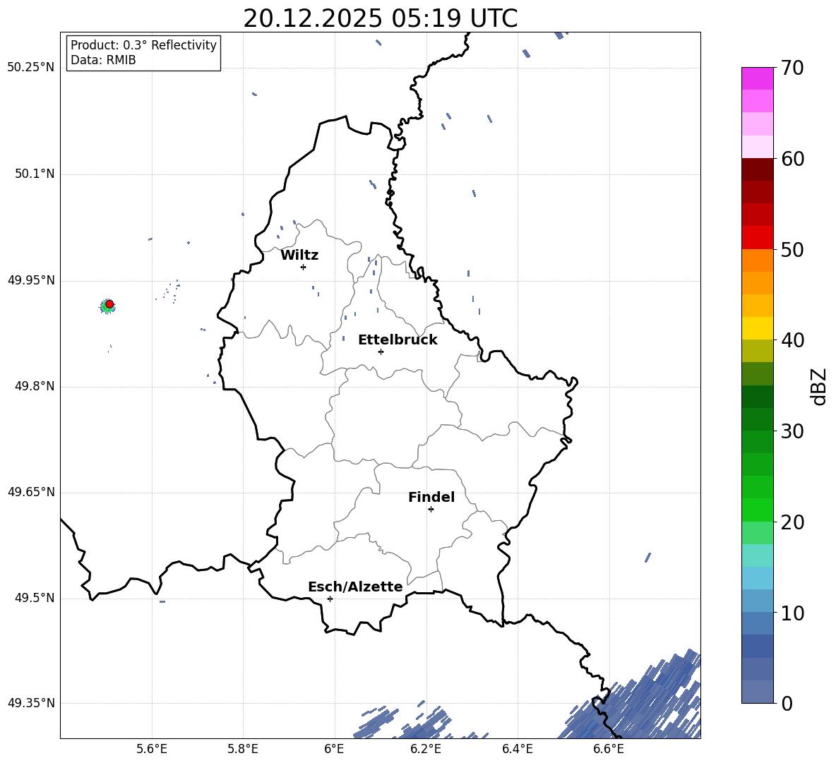Click the Wiltz city label

coord(299,256)
